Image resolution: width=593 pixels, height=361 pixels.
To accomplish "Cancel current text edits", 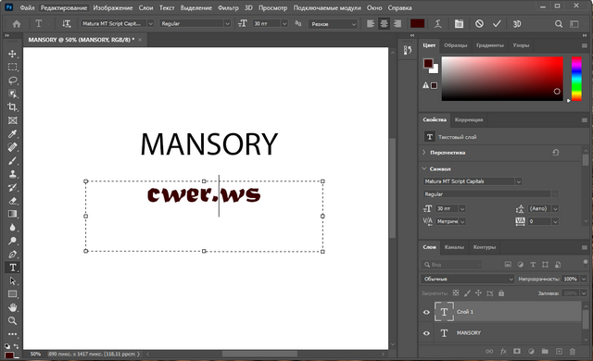I will coord(479,24).
